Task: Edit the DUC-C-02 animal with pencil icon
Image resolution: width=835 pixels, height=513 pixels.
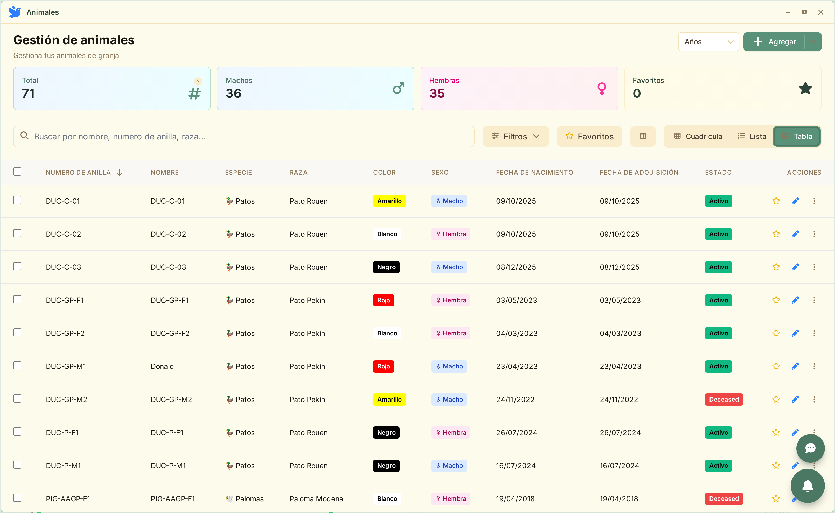Action: pos(795,234)
